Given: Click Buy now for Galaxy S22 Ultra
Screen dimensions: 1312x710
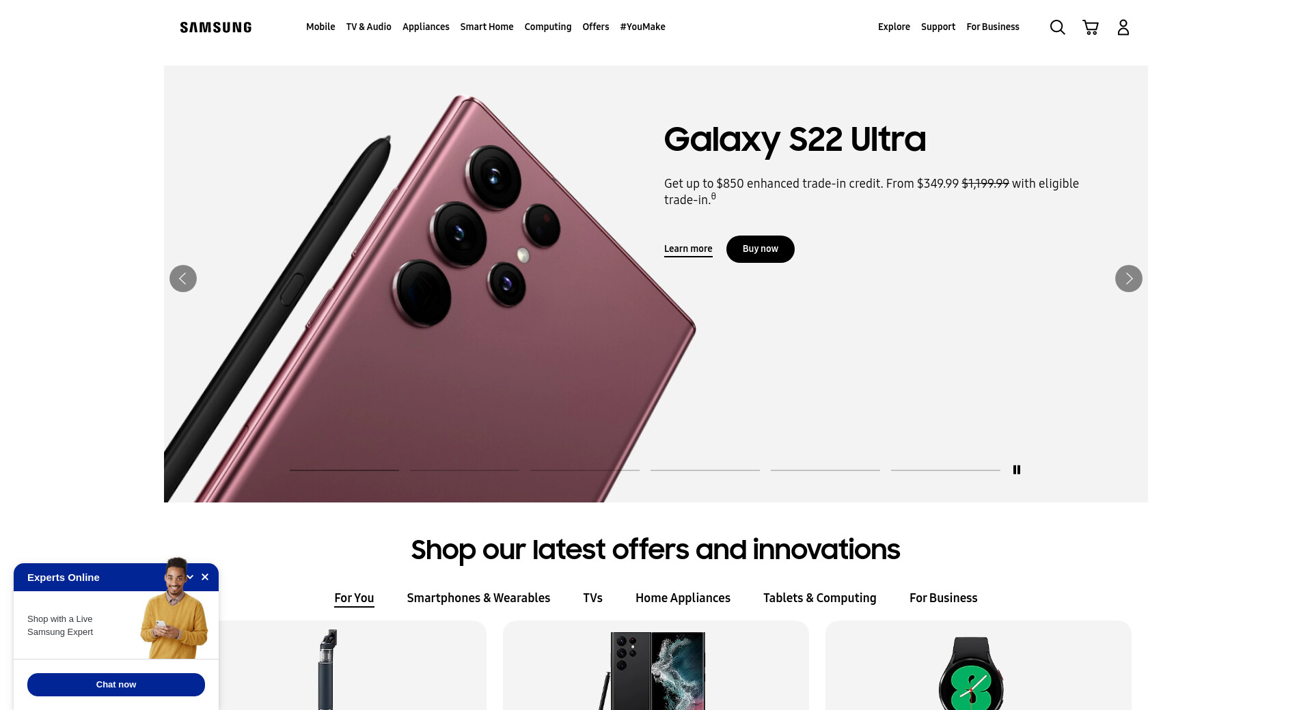Looking at the screenshot, I should tap(760, 249).
